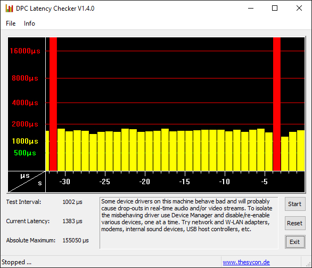Viewport: 312px width, 268px height.
Task: Click the window title DPC Latency Checker V1.4.0
Action: [55, 9]
